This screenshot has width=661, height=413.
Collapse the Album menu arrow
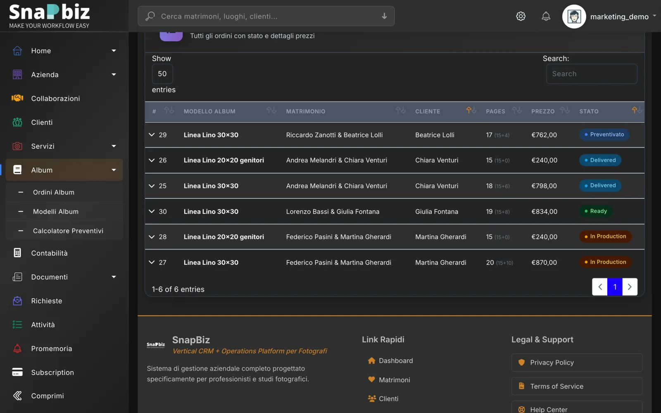point(114,170)
